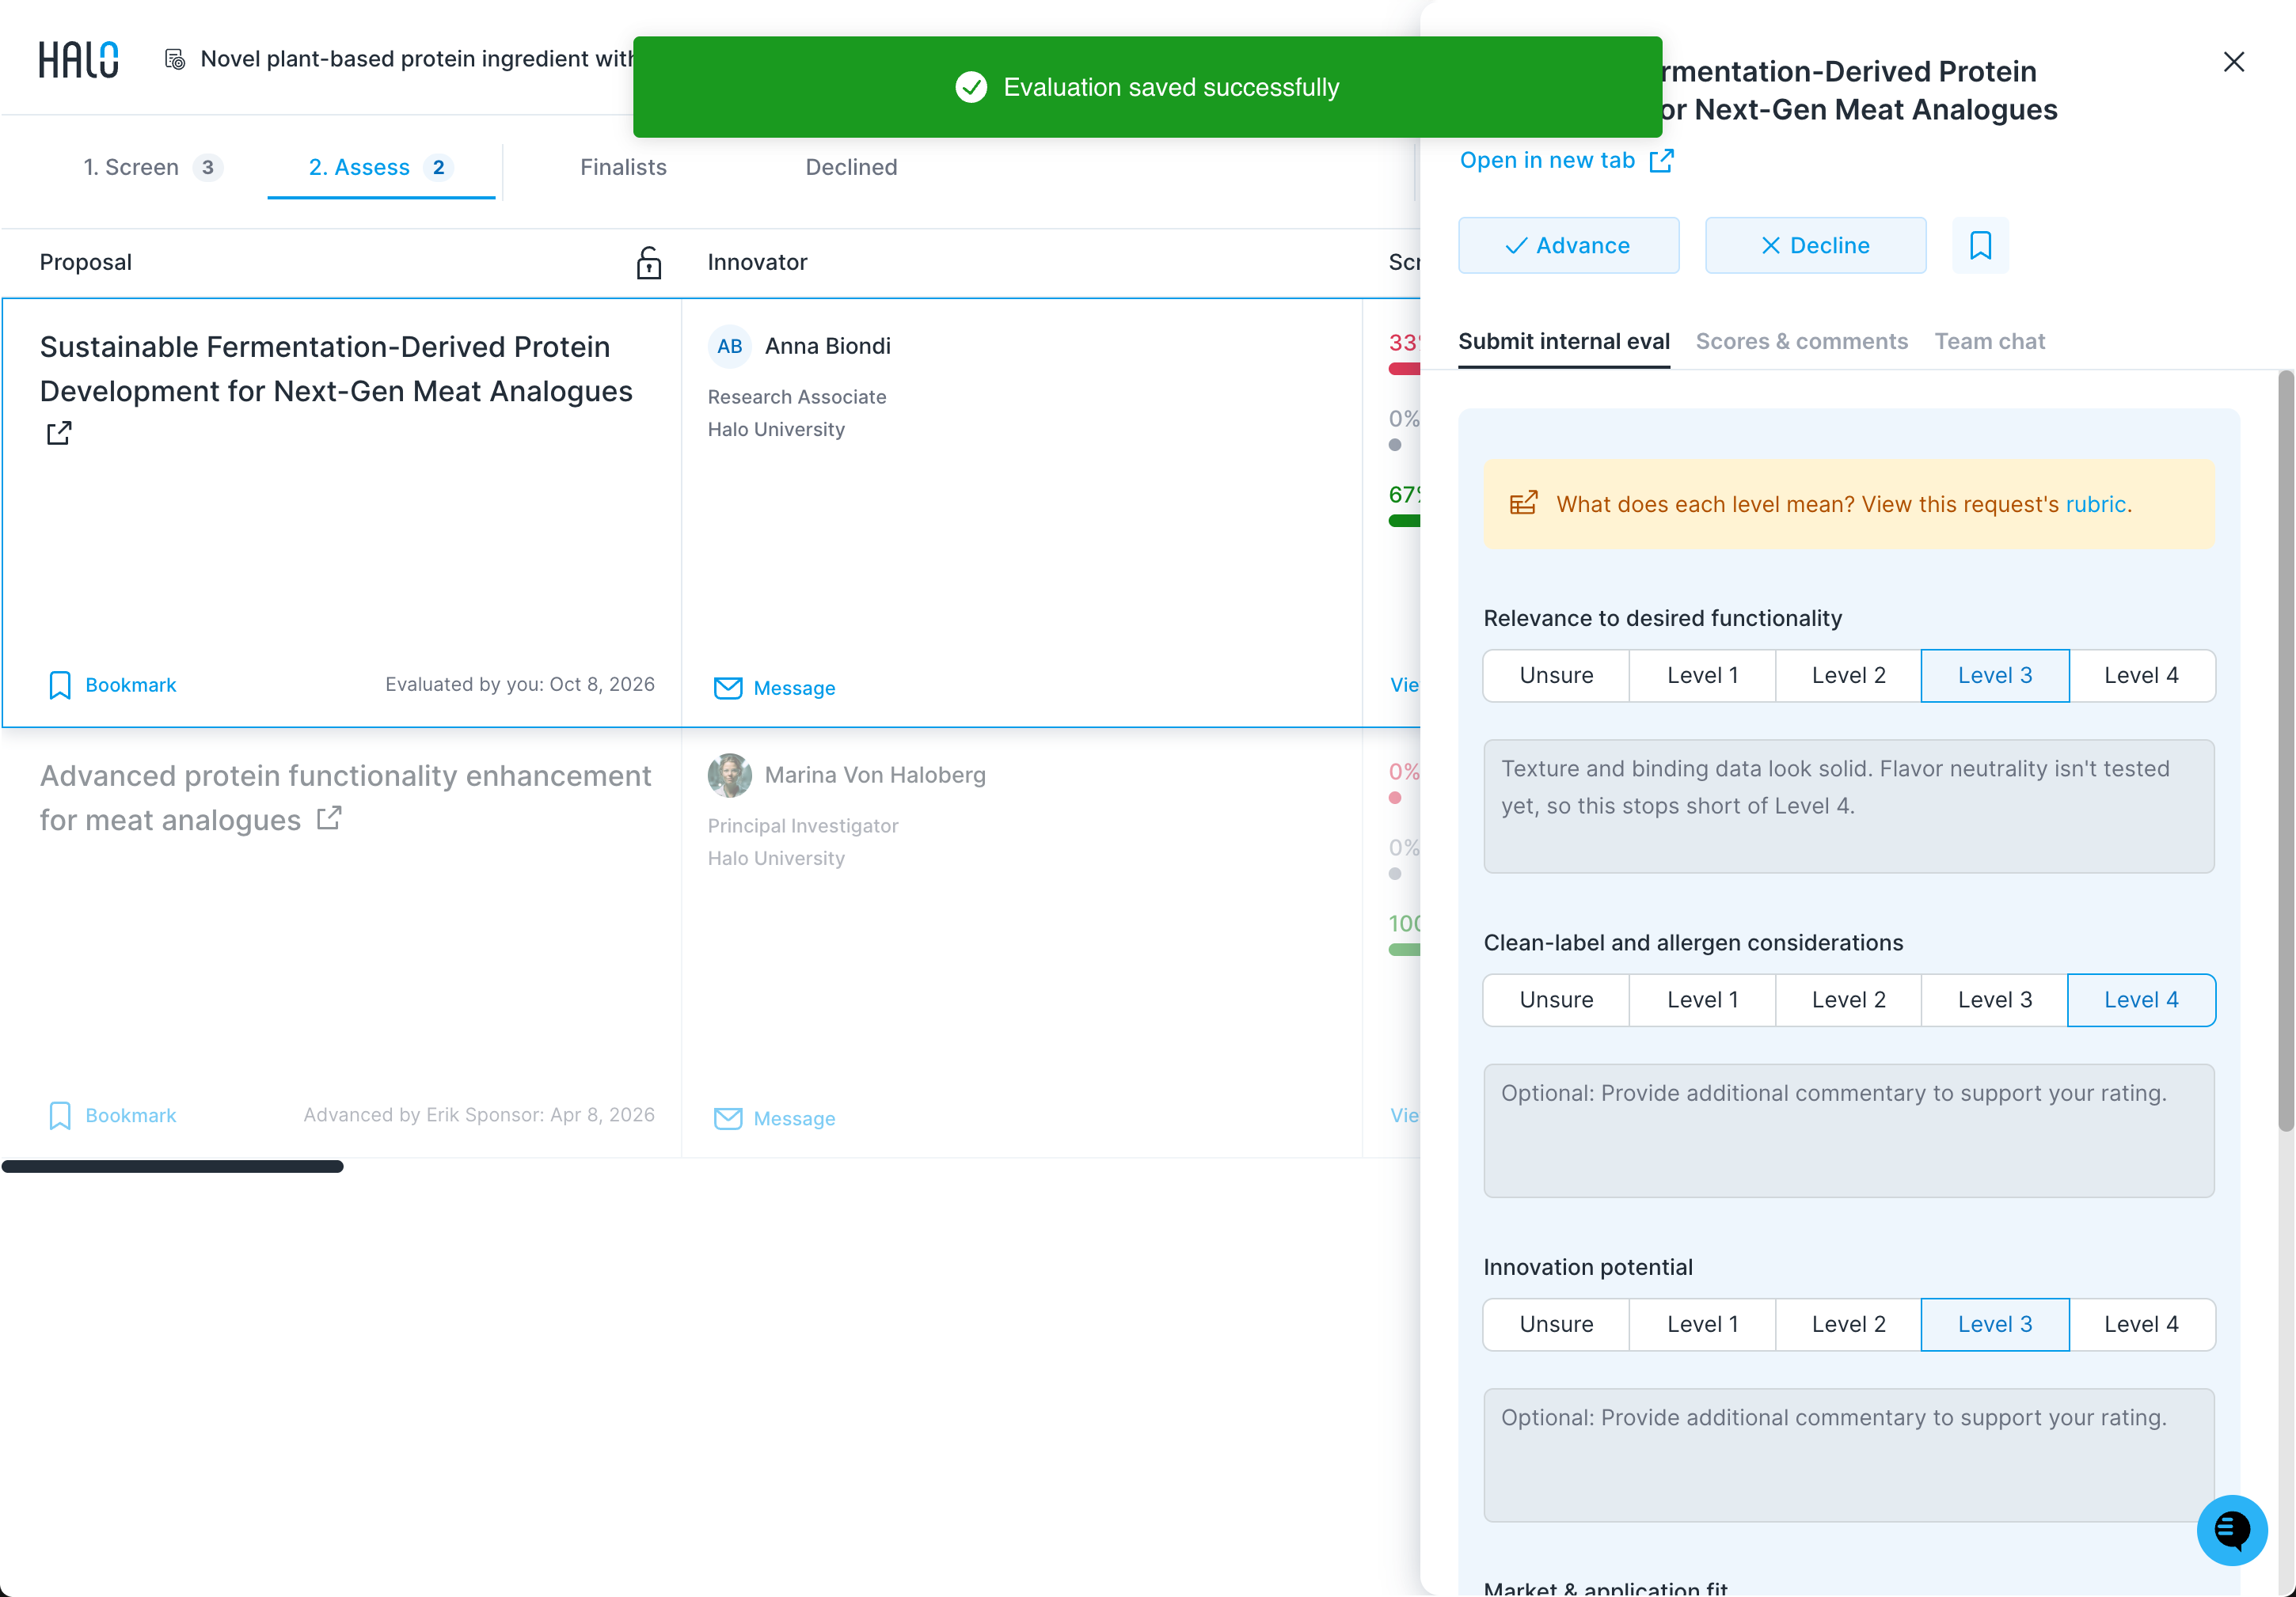This screenshot has width=2296, height=1597.
Task: Select Level 2 for Relevance to desired functionality
Action: 1848,676
